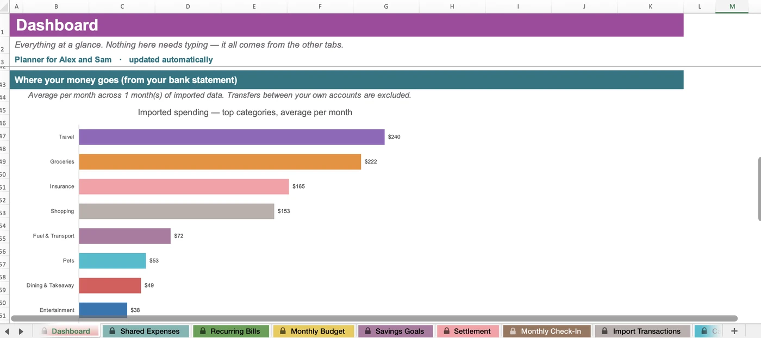Click the purple Travel bar in chart

[232, 137]
